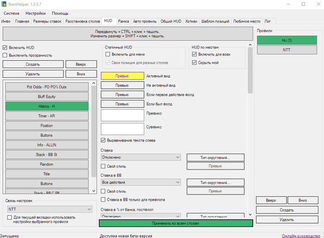Click the yellow 'Превью' active view swatch

click(x=122, y=76)
